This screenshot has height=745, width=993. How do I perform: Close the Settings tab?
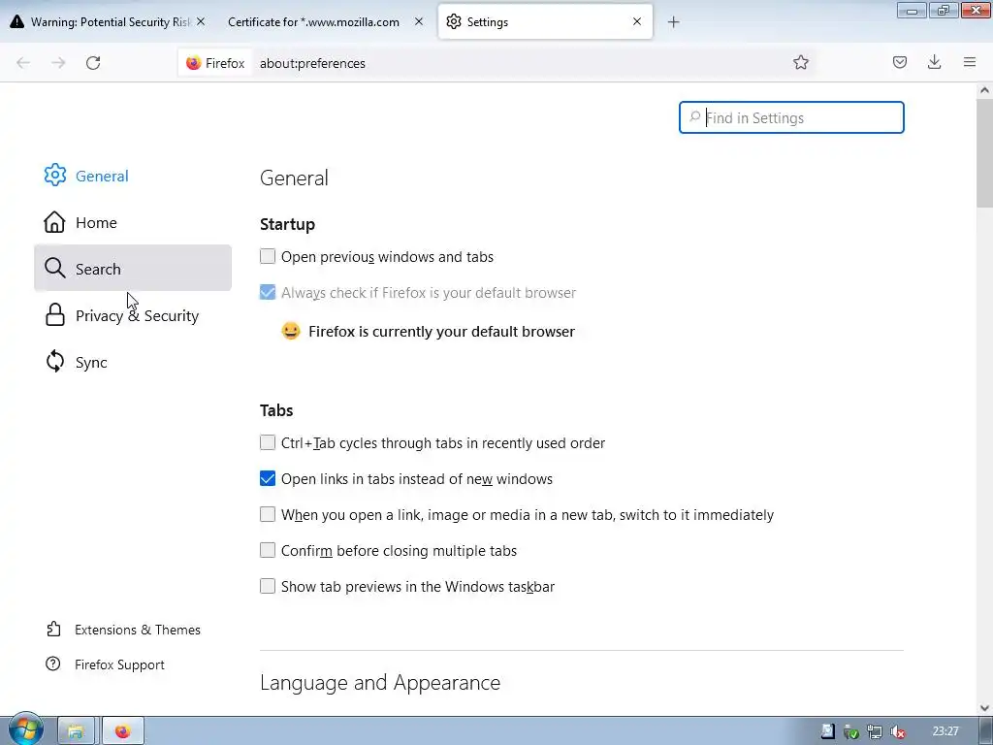click(x=637, y=21)
